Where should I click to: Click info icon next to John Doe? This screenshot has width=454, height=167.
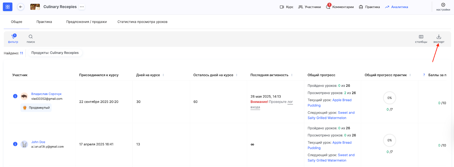(15, 144)
